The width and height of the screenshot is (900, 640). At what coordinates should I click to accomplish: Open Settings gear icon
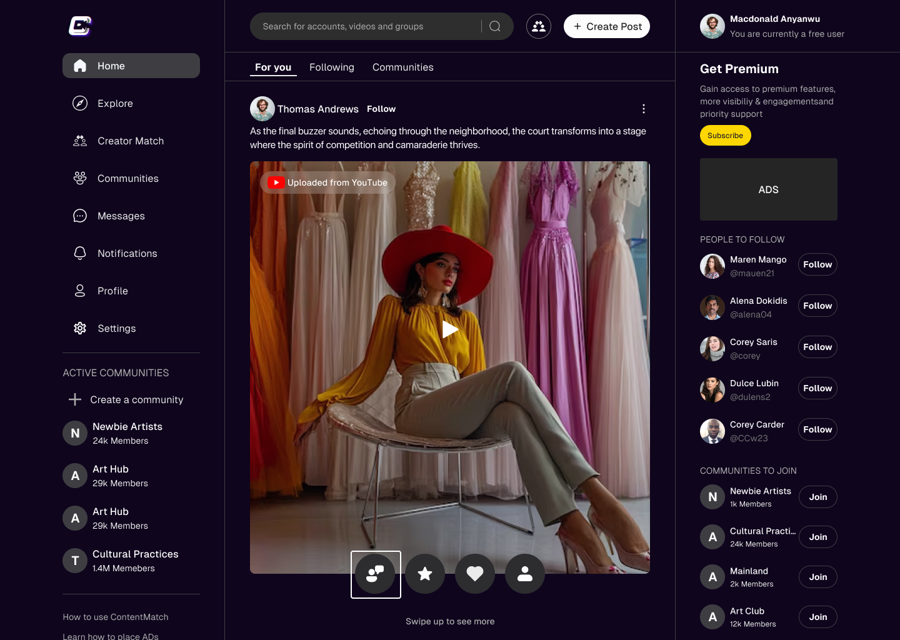[x=80, y=328]
